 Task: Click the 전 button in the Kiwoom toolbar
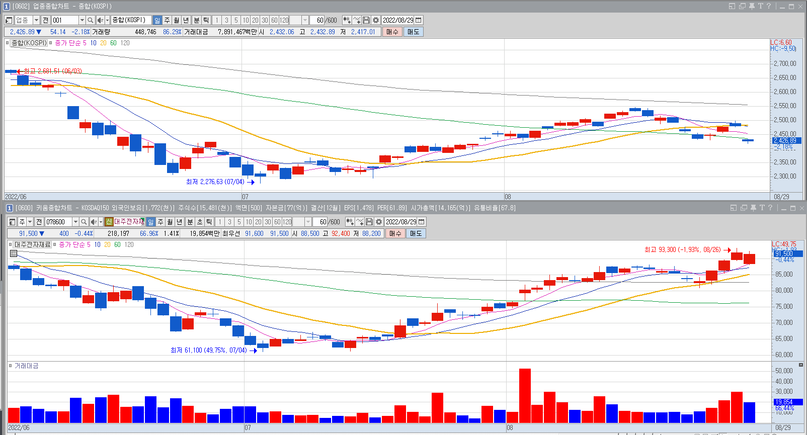point(39,222)
